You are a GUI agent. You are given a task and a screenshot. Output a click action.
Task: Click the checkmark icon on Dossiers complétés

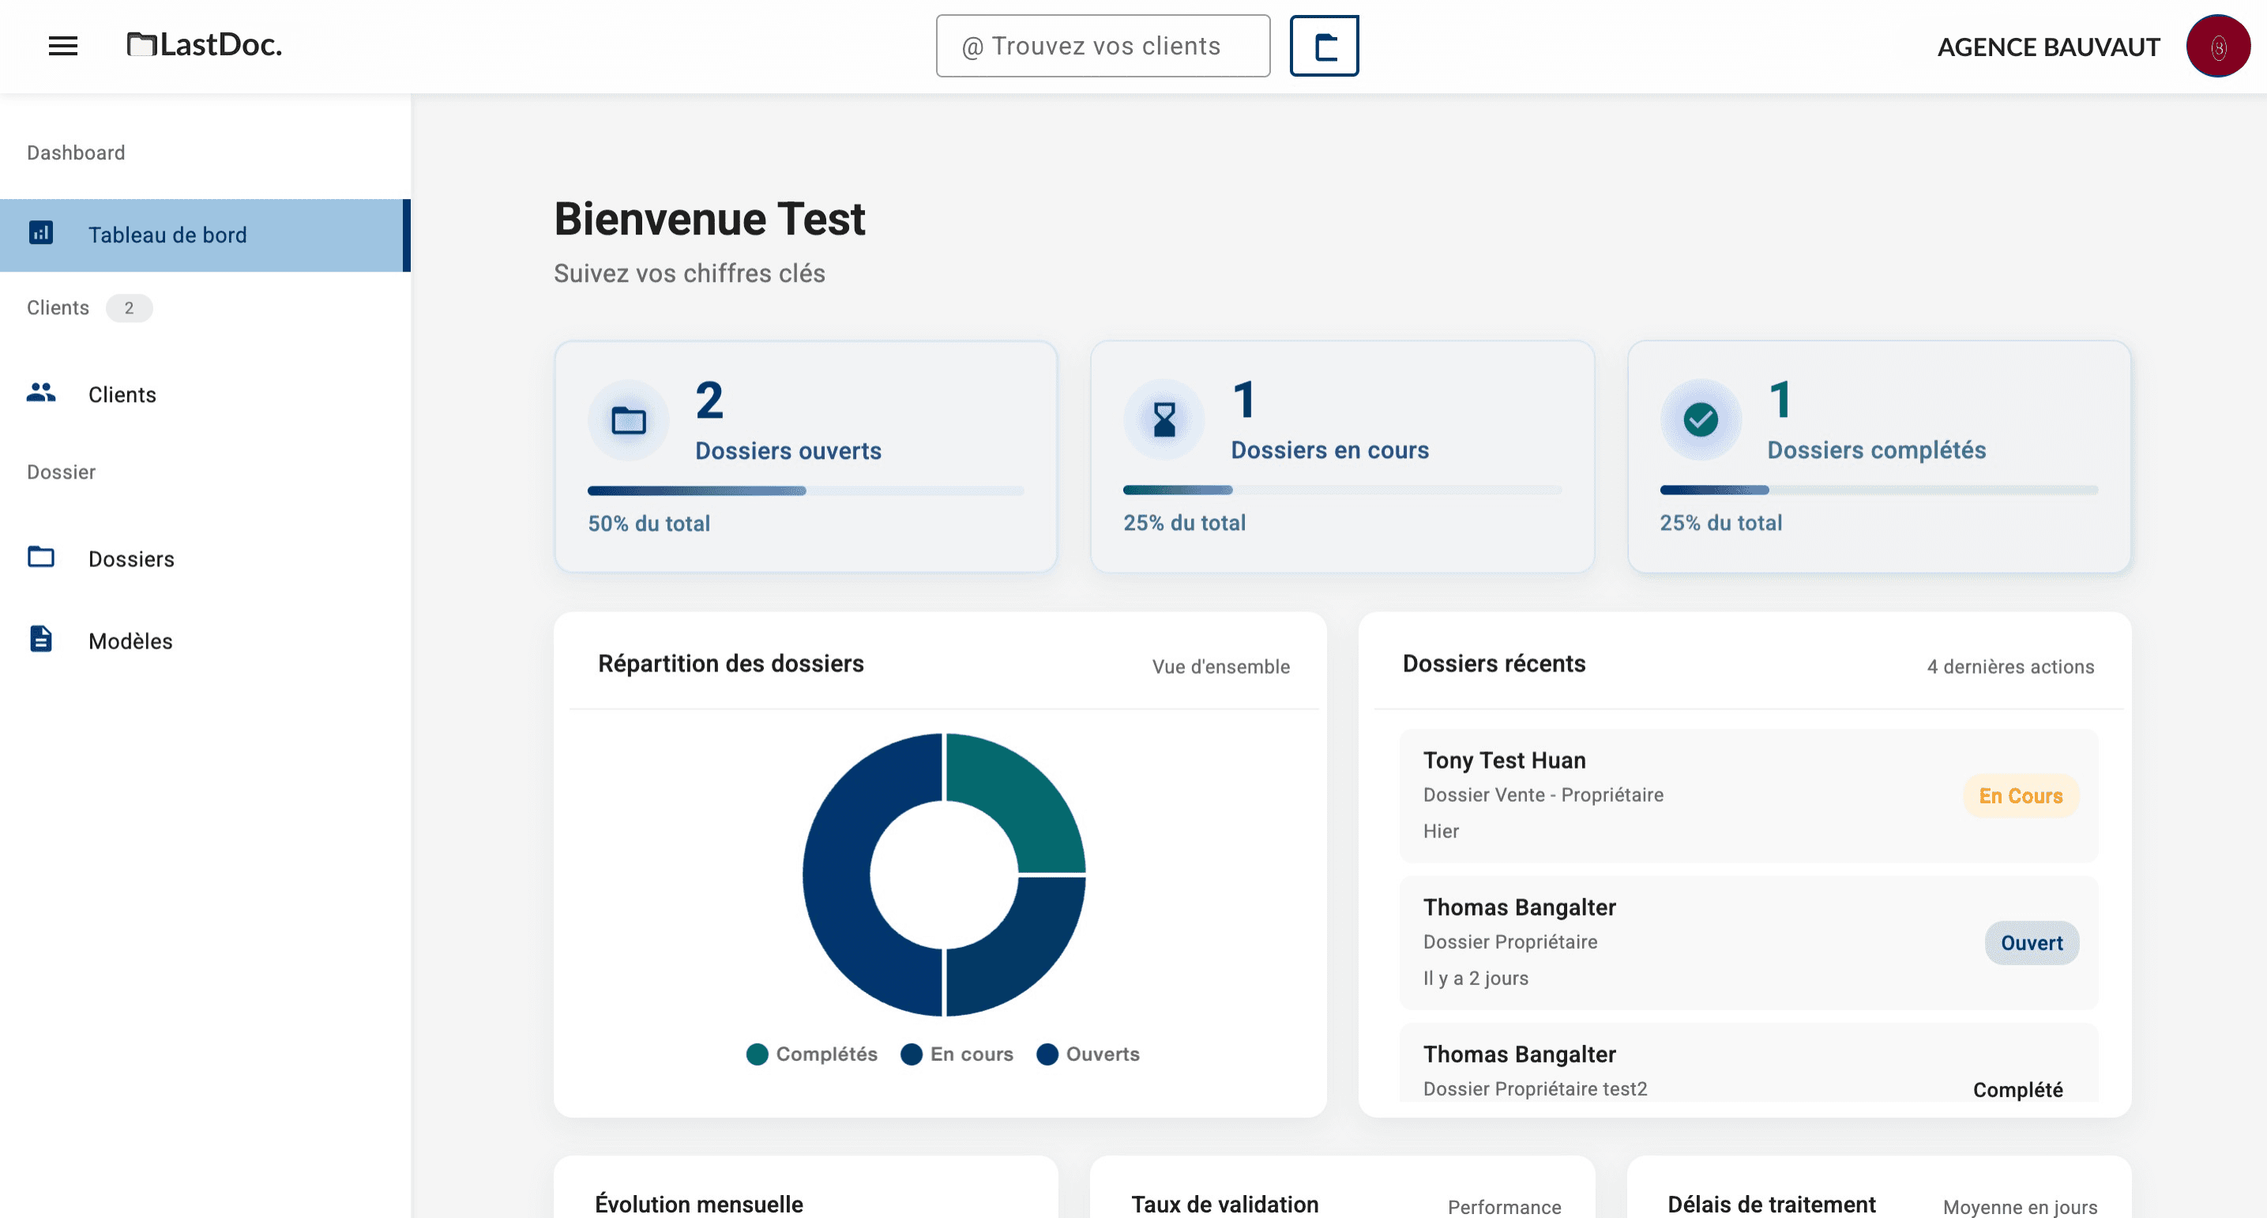(1700, 419)
